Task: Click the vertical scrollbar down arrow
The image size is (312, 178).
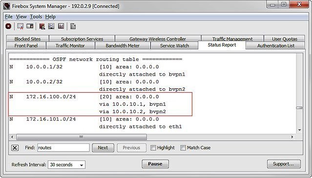Action: click(x=300, y=130)
